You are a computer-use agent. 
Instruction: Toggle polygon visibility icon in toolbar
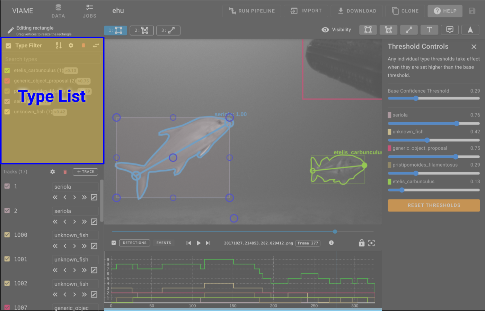coord(388,30)
